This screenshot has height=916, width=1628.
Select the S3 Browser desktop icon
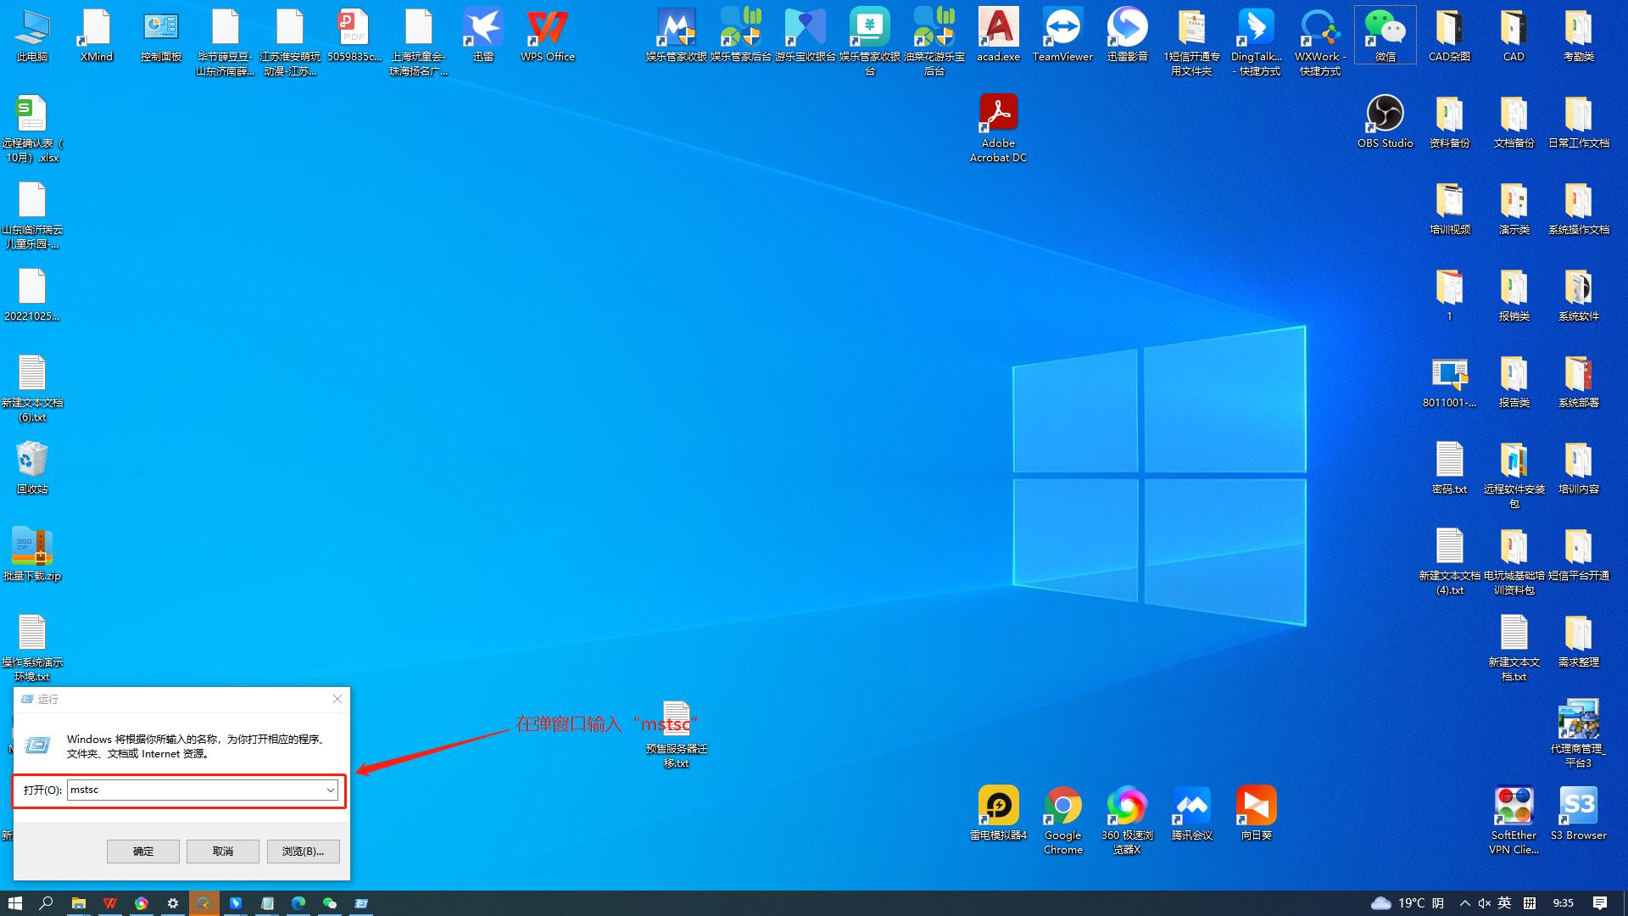(x=1579, y=814)
